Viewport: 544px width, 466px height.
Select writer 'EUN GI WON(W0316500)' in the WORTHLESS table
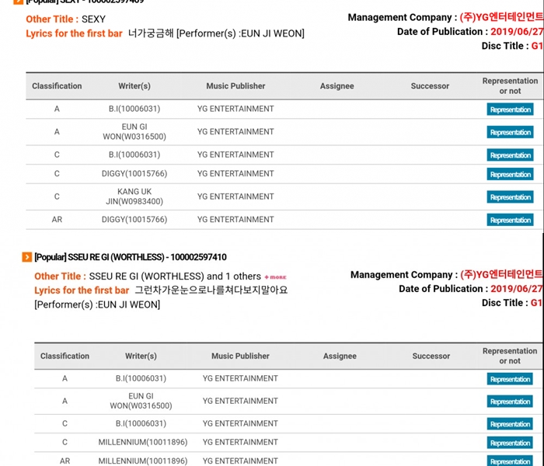(x=141, y=401)
